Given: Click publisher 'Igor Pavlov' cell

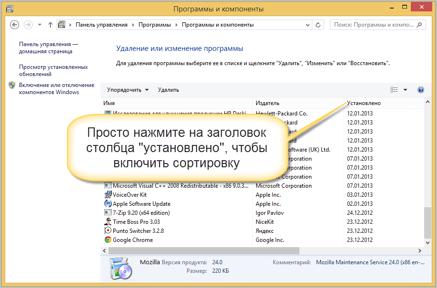Looking at the screenshot, I should click(x=269, y=213).
